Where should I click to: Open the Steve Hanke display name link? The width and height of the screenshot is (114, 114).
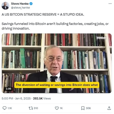pyautogui.click(x=20, y=4)
